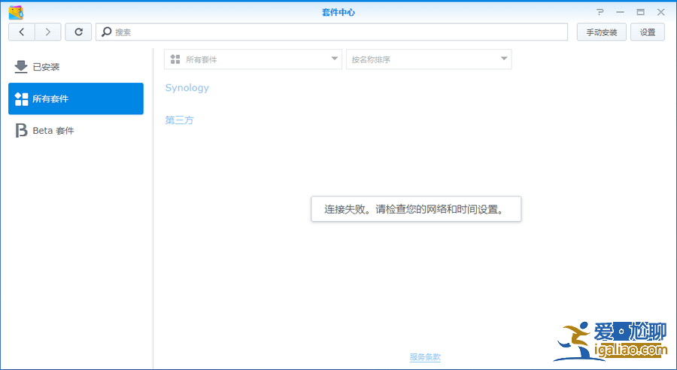
Task: Click the 套件中心 window title
Action: coord(338,12)
